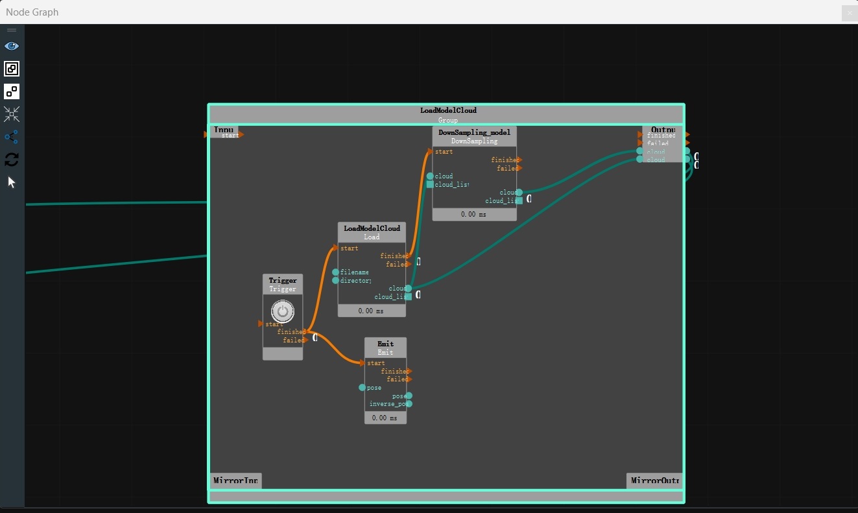
Task: Click the Load node 0.00 ms timer
Action: pos(371,311)
